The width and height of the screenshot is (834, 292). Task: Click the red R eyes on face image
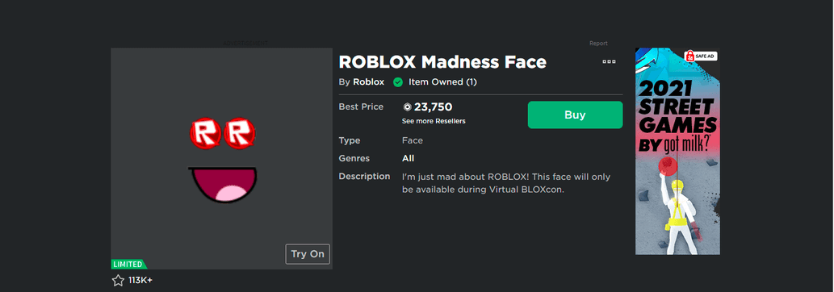coord(222,134)
